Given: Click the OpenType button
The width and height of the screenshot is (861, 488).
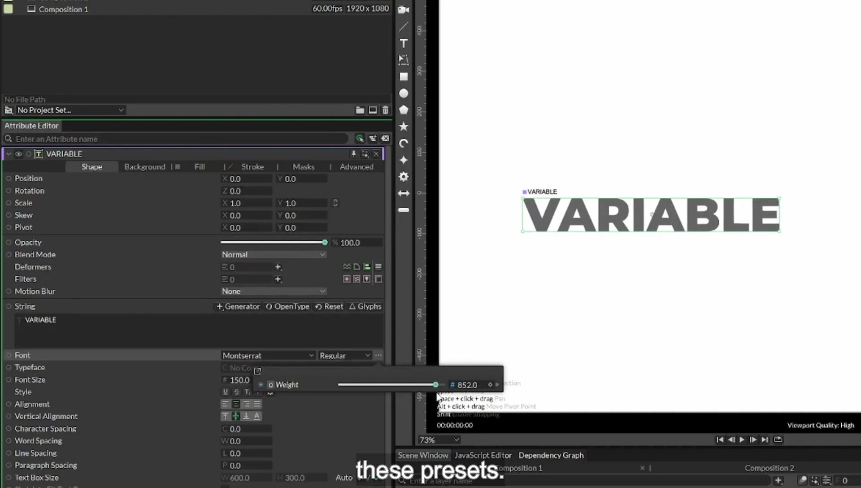Looking at the screenshot, I should coord(287,306).
